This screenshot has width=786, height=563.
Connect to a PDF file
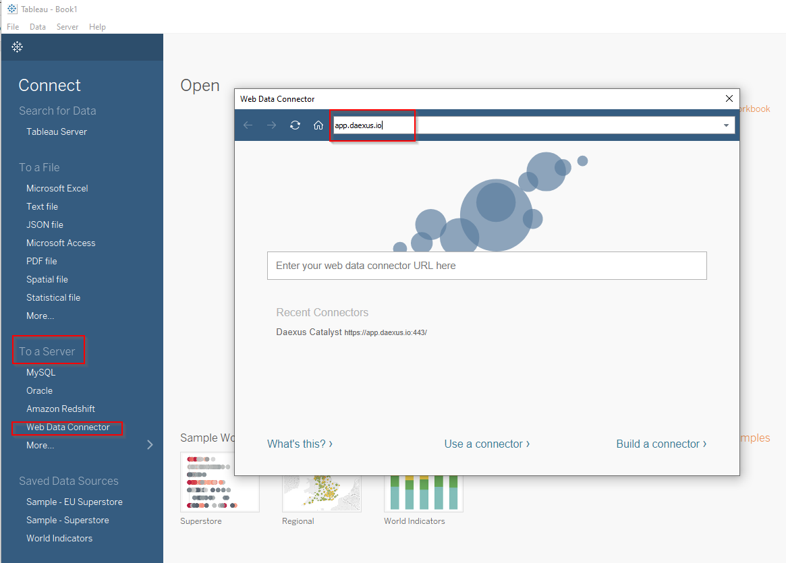[x=42, y=261]
